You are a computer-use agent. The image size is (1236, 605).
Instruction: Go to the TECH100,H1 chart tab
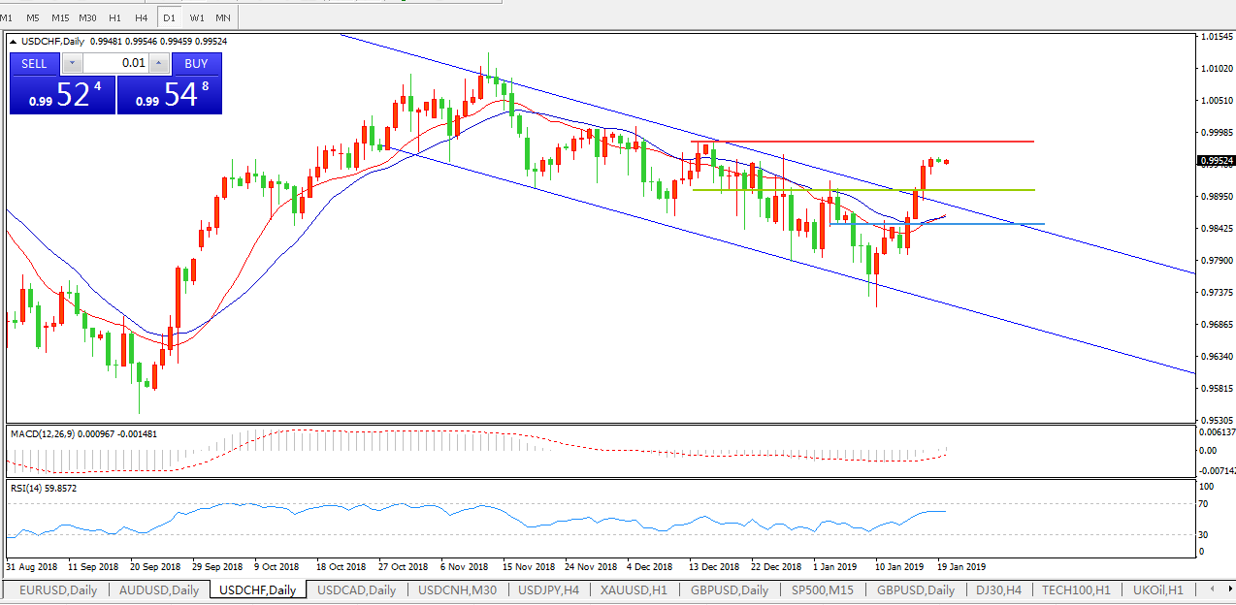point(1077,589)
